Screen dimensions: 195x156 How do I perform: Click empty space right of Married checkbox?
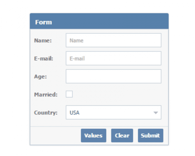pos(115,94)
